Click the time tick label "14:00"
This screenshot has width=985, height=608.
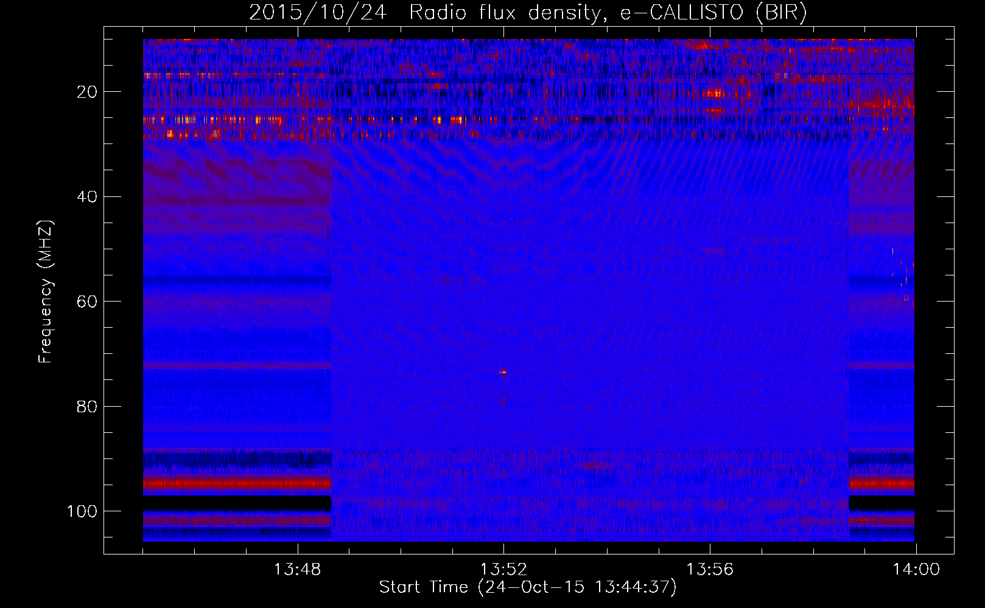pos(916,570)
